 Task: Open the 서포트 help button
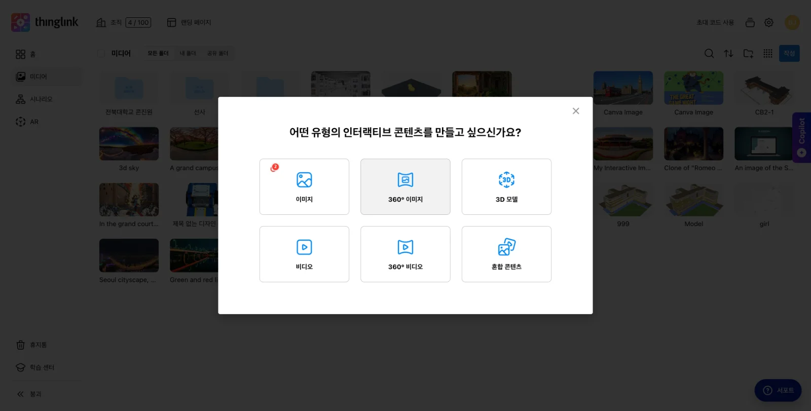[778, 390]
